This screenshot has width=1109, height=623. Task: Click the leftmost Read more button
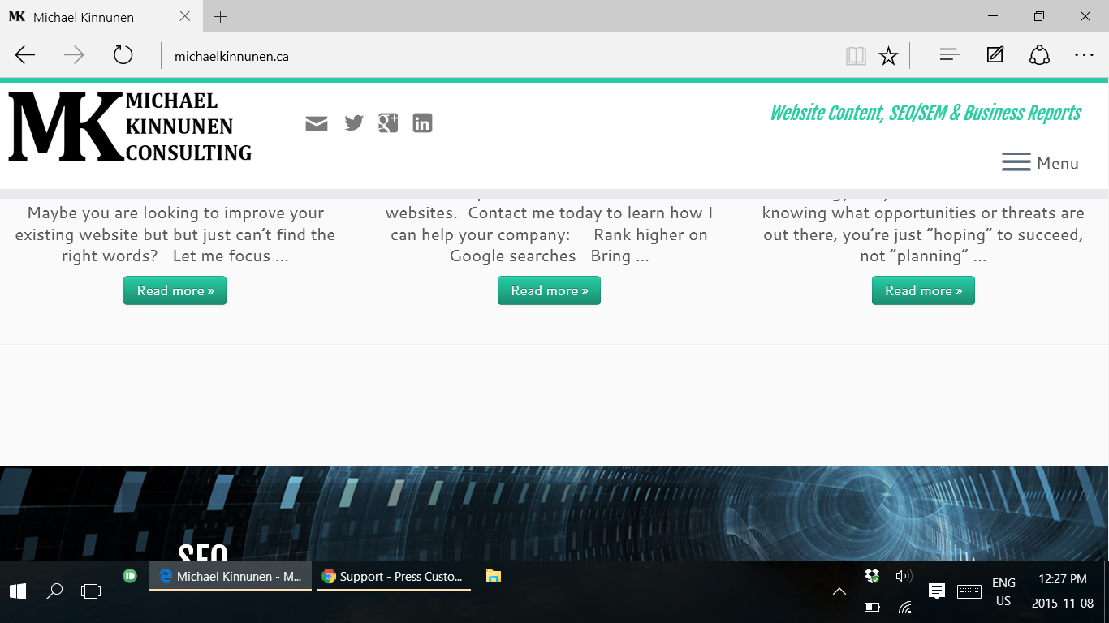click(175, 290)
